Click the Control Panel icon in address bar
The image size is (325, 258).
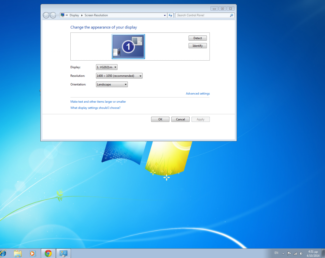(x=63, y=15)
